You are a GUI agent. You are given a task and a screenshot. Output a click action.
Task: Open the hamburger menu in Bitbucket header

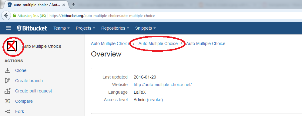[x=8, y=28]
